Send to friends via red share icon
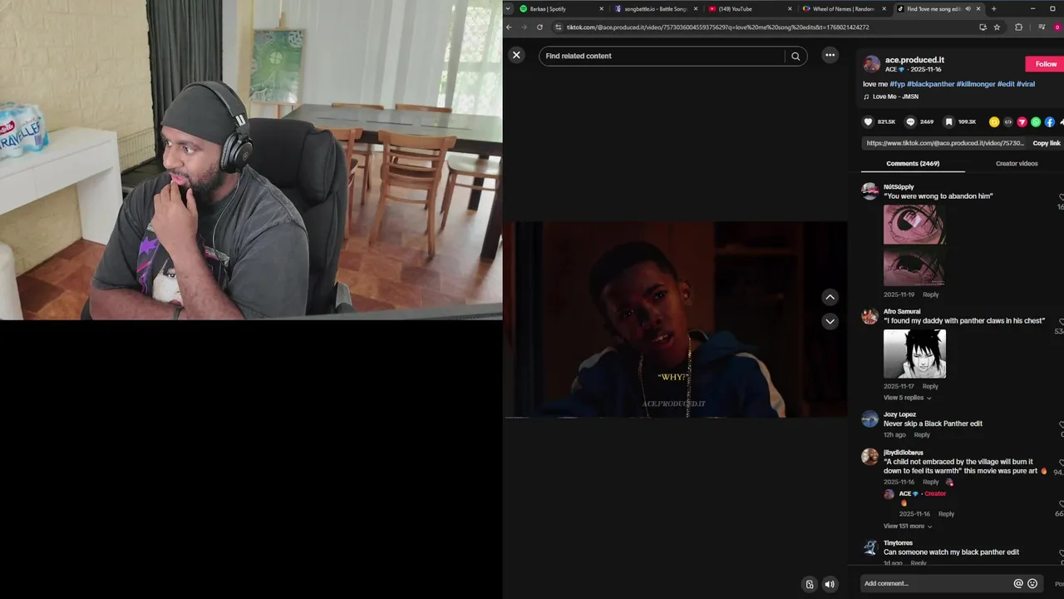Screen dimensions: 1064x599 click(1022, 121)
